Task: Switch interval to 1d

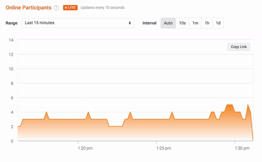Action: click(x=218, y=23)
